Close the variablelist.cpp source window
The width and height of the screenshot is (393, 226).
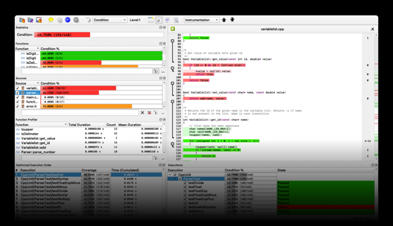coord(373,29)
